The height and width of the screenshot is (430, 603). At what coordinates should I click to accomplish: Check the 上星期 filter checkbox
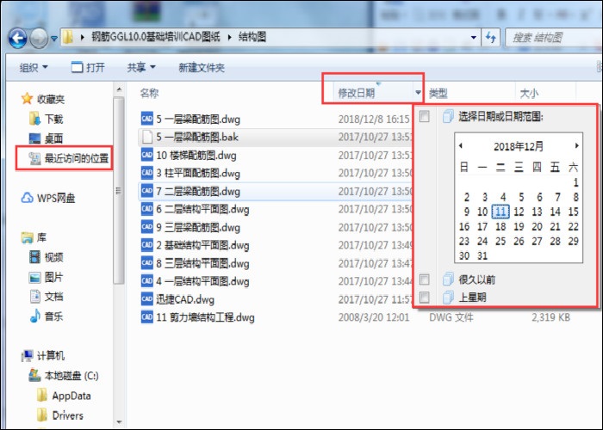pos(424,297)
